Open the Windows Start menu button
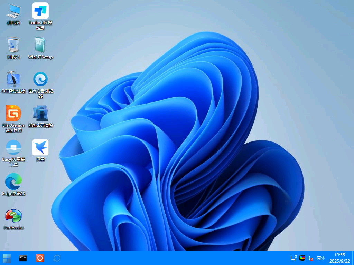Image resolution: width=354 pixels, height=265 pixels. 7,258
